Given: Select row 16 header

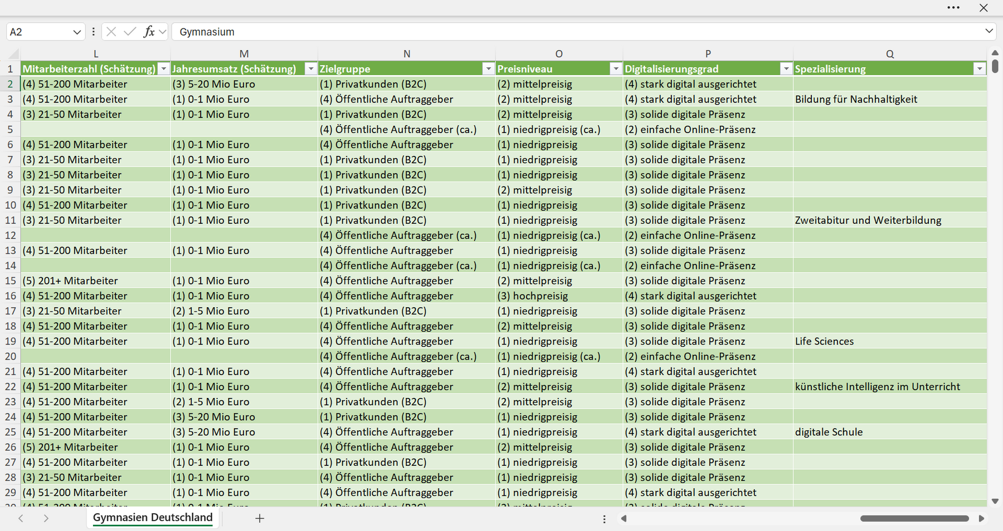Looking at the screenshot, I should (x=11, y=296).
